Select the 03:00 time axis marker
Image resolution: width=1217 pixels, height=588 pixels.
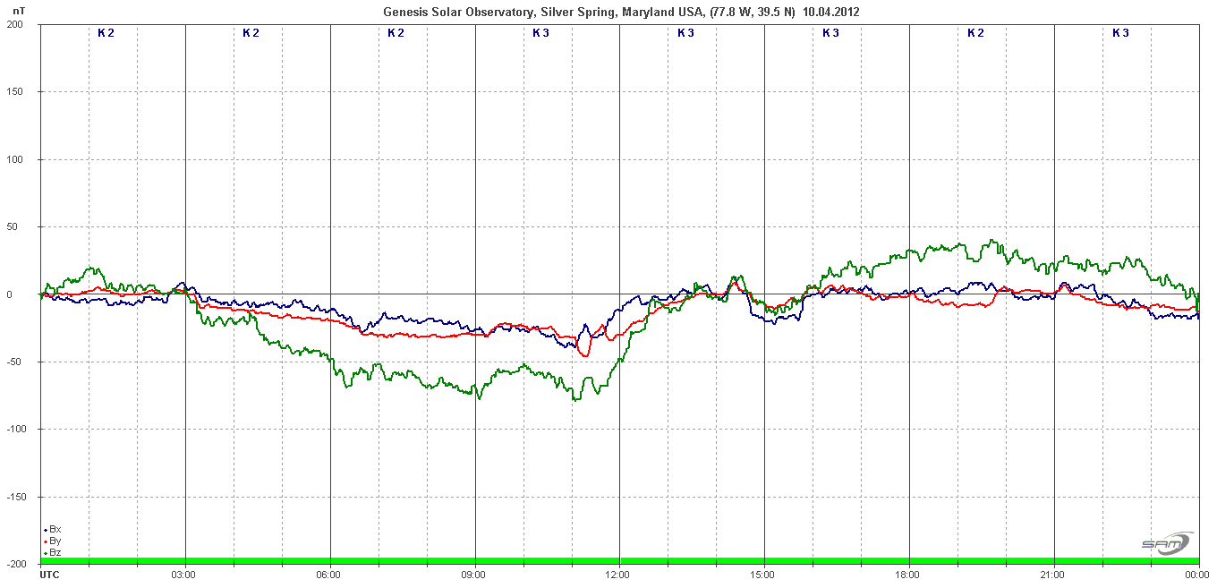pyautogui.click(x=184, y=574)
